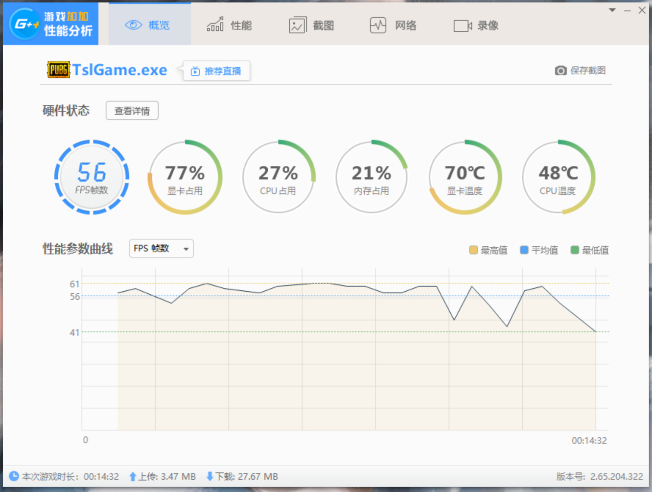The width and height of the screenshot is (652, 492).
Task: Click the PUBG game icon
Action: point(58,70)
